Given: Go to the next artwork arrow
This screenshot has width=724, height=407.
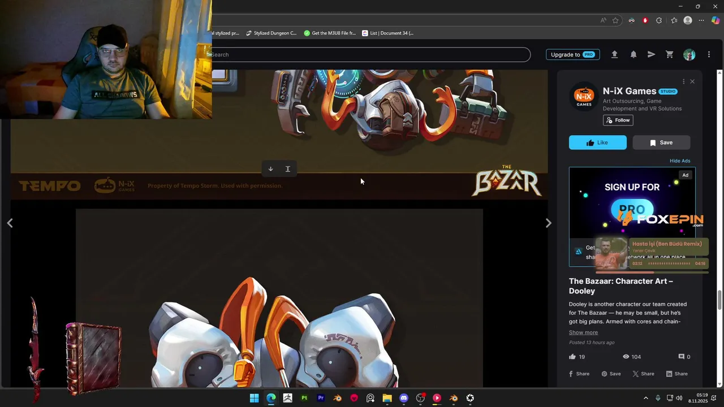Looking at the screenshot, I should click(548, 223).
